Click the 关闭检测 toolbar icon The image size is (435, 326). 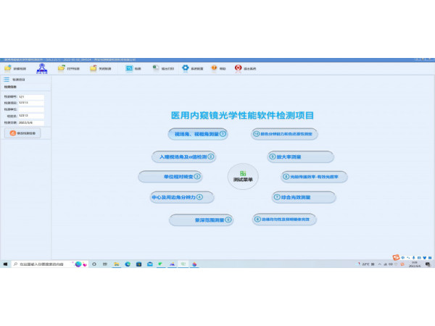[94, 69]
